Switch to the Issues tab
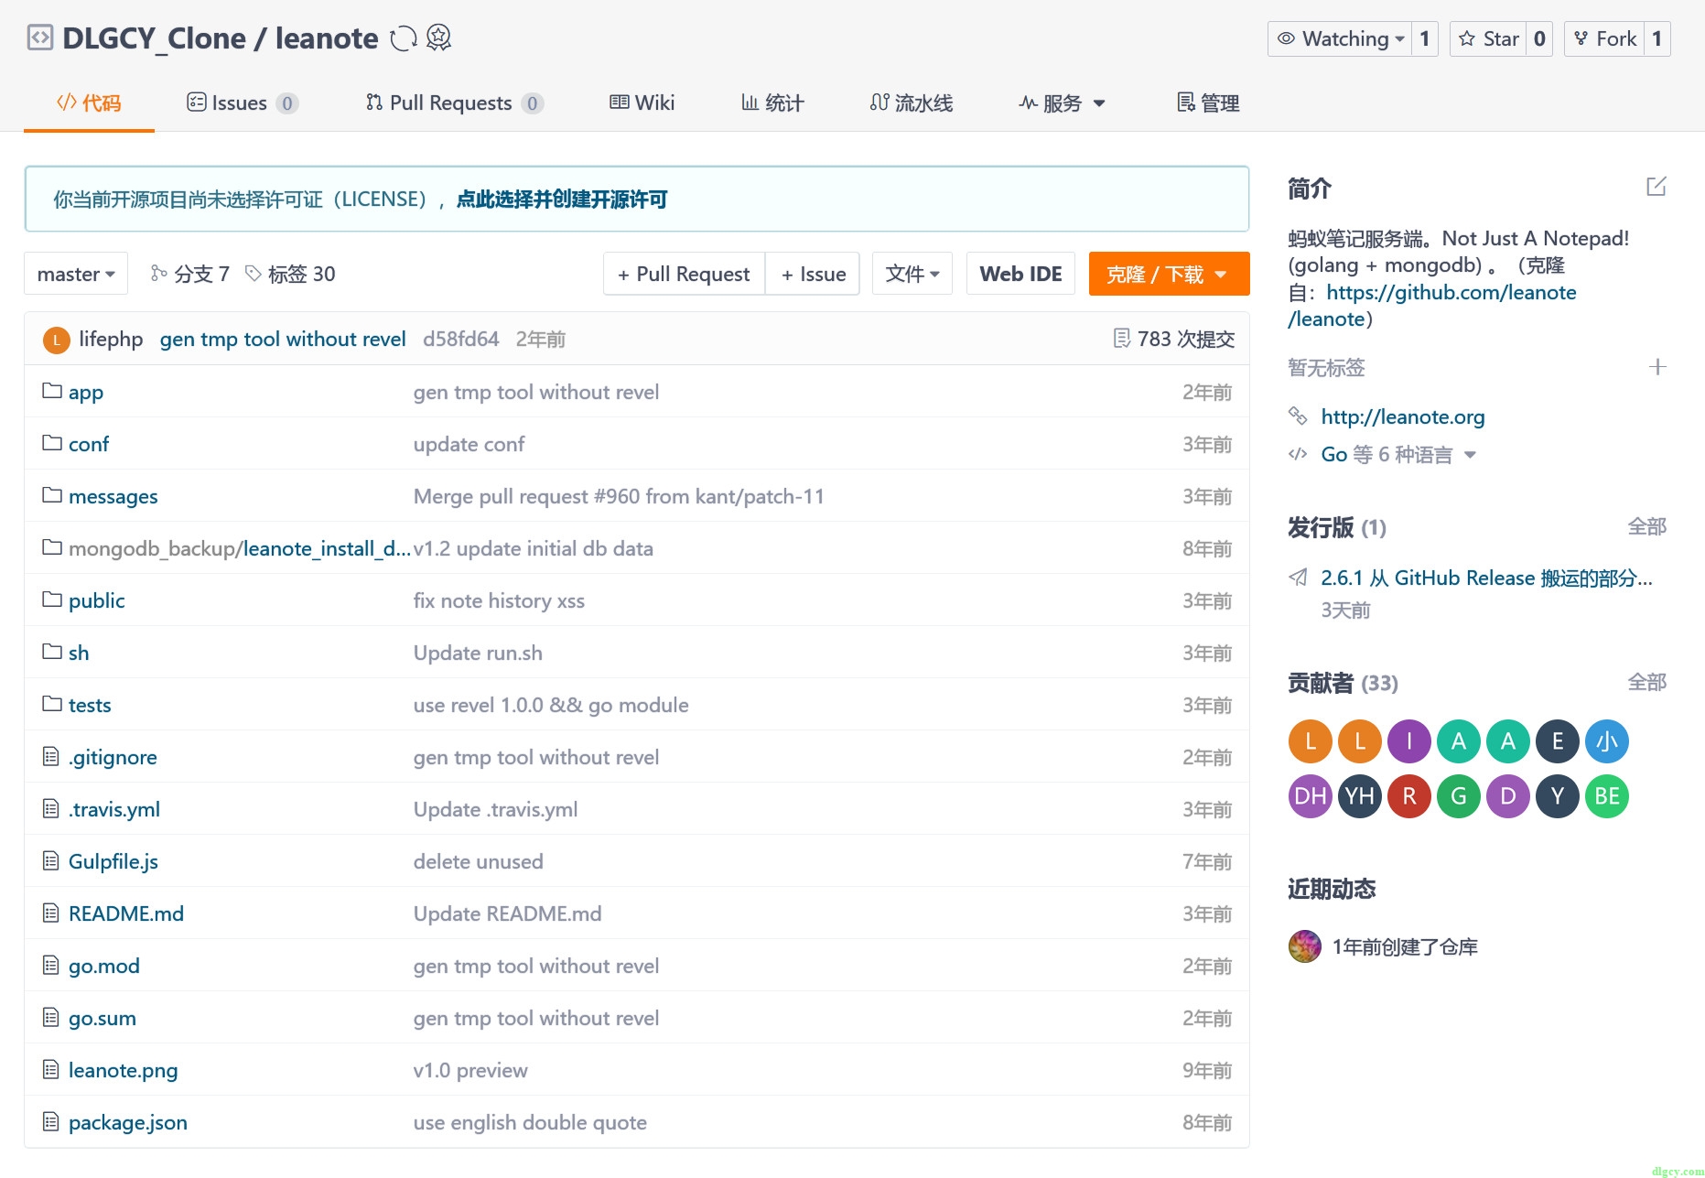Image resolution: width=1705 pixels, height=1178 pixels. [x=243, y=103]
